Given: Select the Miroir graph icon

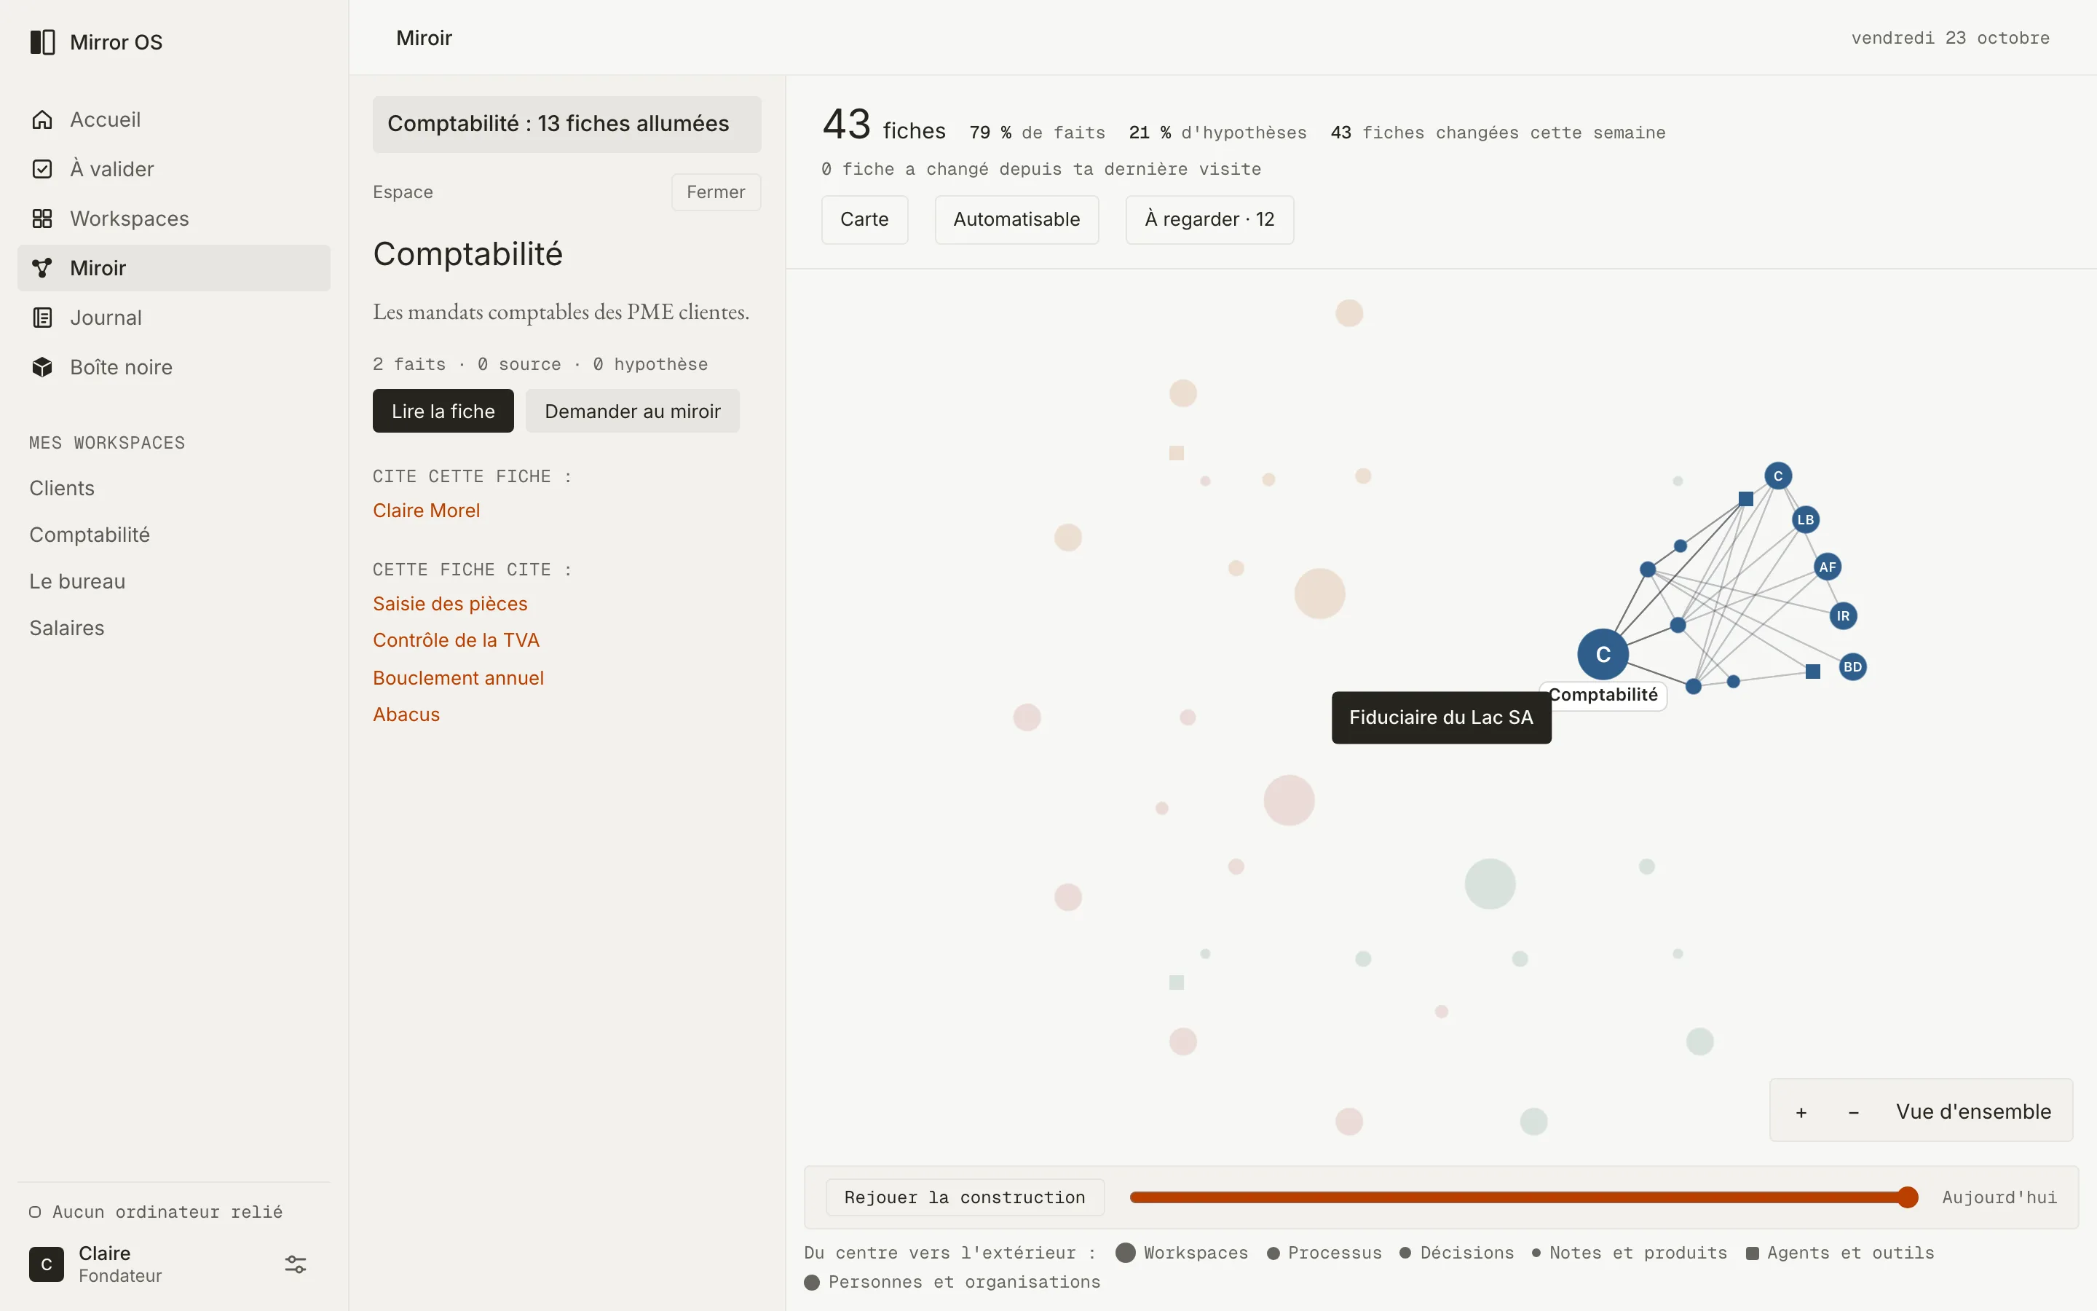Looking at the screenshot, I should coord(42,268).
